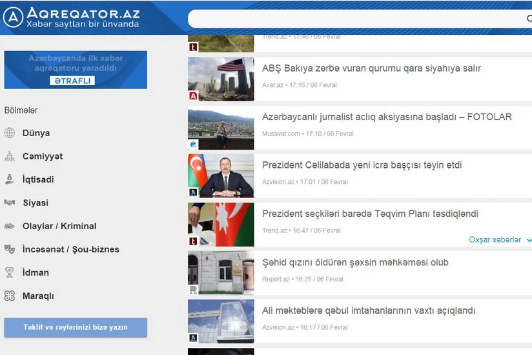Image resolution: width=532 pixels, height=355 pixels.
Task: Click the Musavat source badge on the journalist thumbnail
Action: click(x=193, y=145)
